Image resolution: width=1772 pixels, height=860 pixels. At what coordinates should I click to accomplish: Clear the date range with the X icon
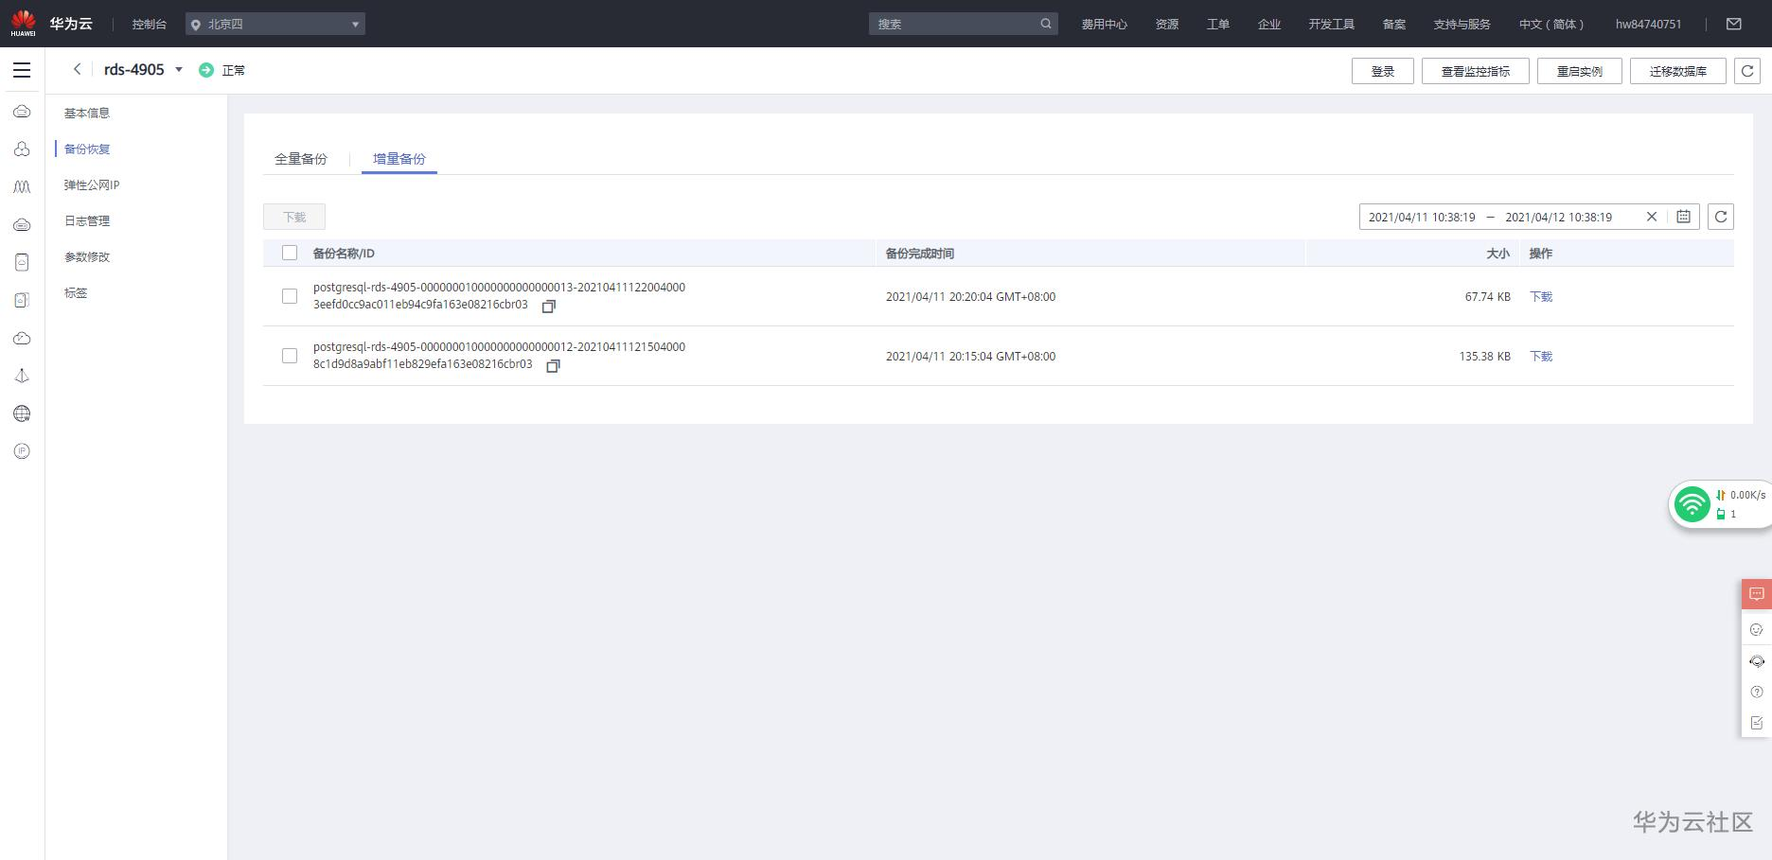pyautogui.click(x=1652, y=217)
